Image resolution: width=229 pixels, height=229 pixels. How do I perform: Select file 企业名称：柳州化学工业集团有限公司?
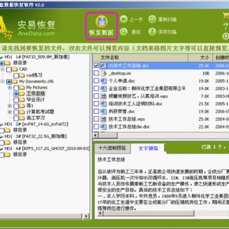point(147,88)
